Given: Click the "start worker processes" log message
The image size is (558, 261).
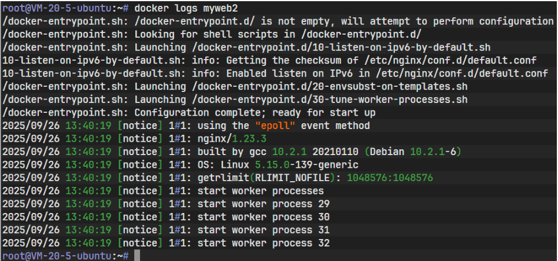Looking at the screenshot, I should [x=261, y=190].
